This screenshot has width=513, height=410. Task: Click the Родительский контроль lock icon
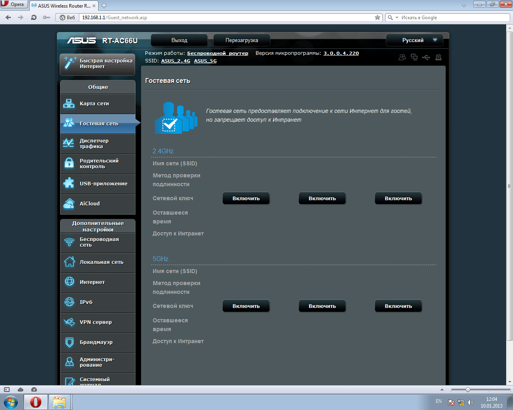click(x=69, y=163)
